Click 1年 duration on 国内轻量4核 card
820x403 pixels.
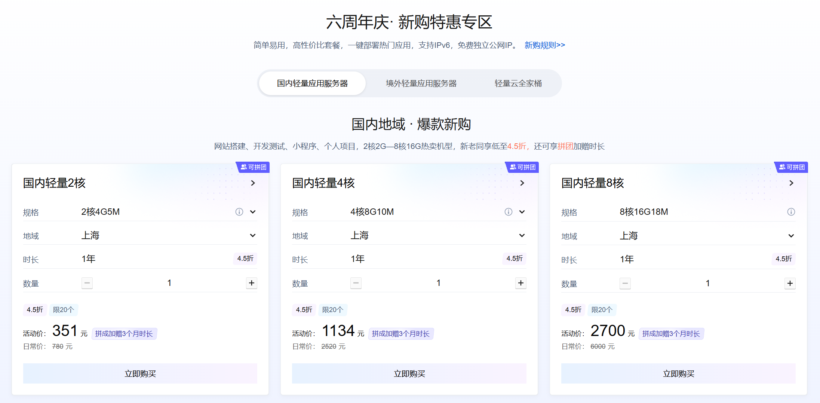point(358,259)
